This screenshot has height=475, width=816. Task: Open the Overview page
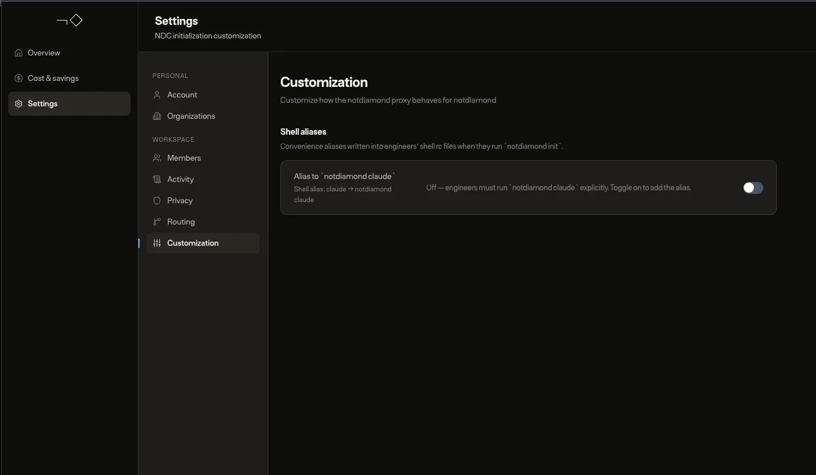(x=69, y=53)
